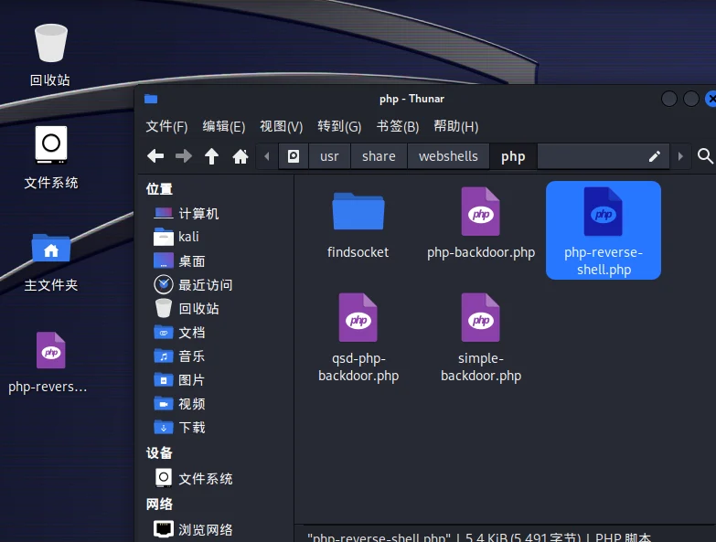
Task: Jump to the usr path segment
Action: point(329,156)
